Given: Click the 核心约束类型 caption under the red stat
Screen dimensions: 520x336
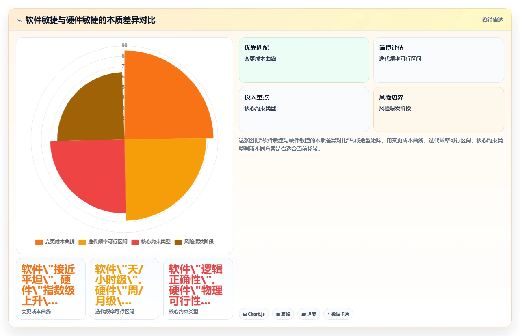Looking at the screenshot, I should point(184,312).
